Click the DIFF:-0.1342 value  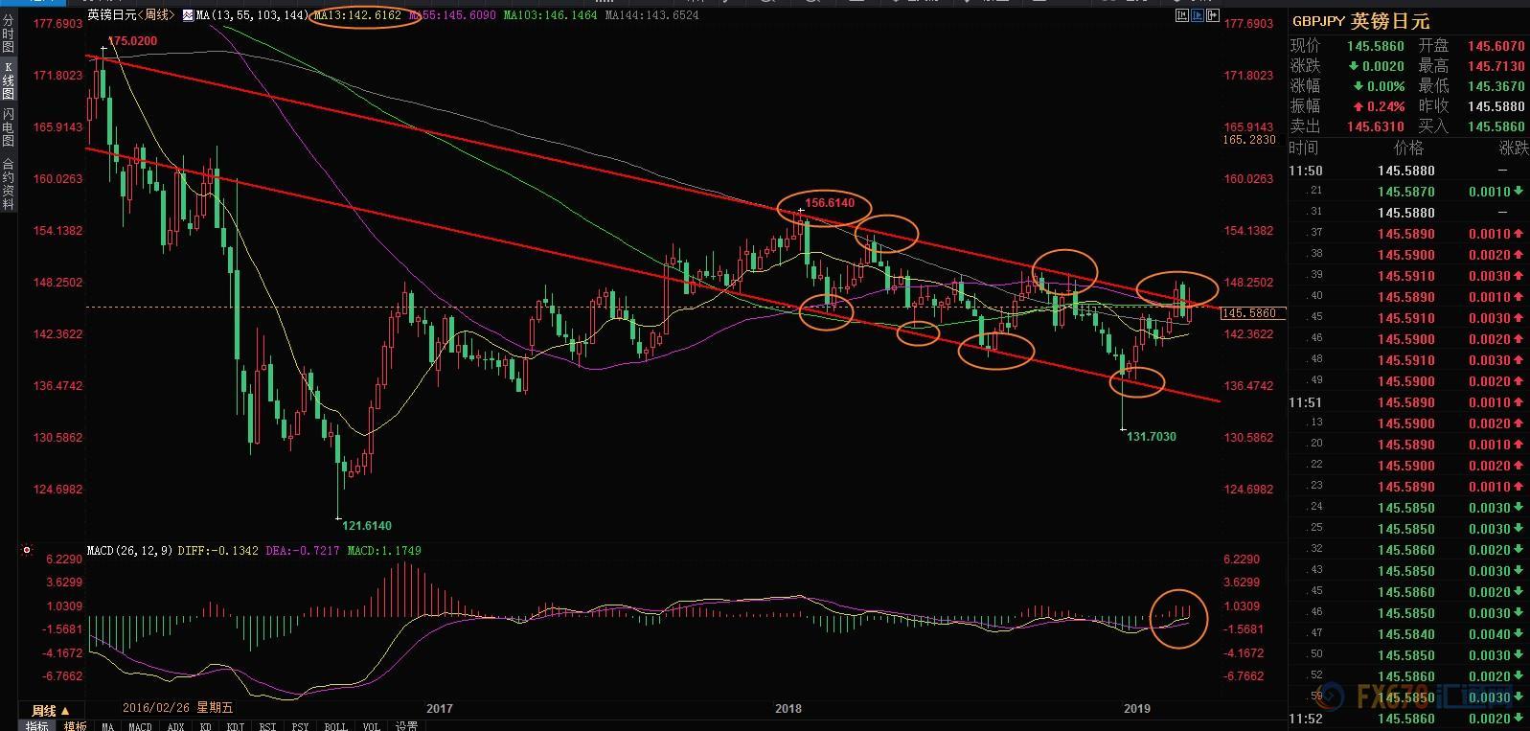[x=218, y=551]
